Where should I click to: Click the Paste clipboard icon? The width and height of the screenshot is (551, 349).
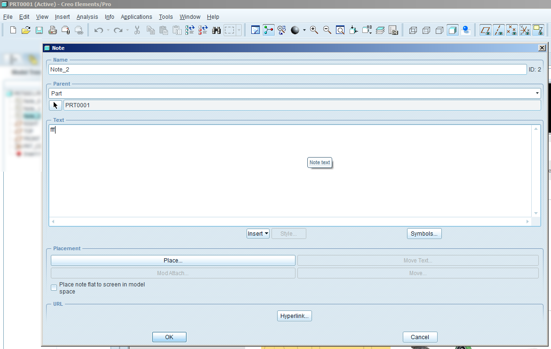pos(164,30)
